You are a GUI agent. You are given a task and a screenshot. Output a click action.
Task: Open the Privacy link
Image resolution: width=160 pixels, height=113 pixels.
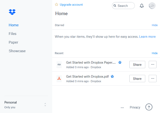click(x=135, y=107)
